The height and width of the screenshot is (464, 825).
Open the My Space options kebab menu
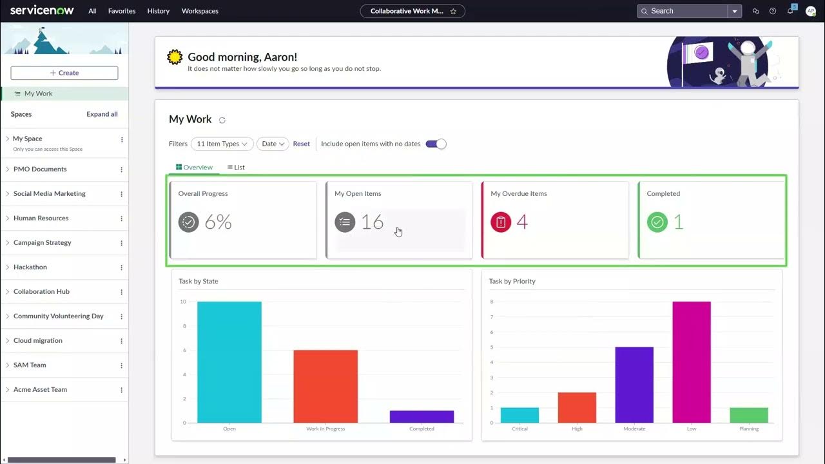pyautogui.click(x=121, y=140)
